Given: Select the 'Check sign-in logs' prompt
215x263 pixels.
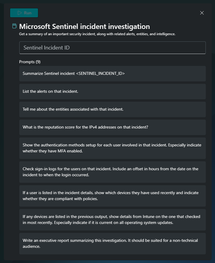Looking at the screenshot, I should coord(112,172).
